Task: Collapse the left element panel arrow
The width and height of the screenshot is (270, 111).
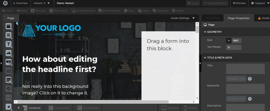Action: (1, 63)
